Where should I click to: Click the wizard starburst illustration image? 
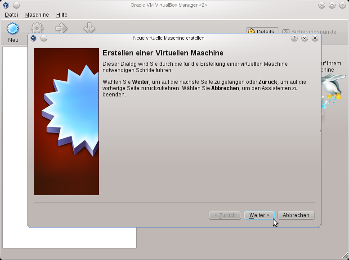66,122
